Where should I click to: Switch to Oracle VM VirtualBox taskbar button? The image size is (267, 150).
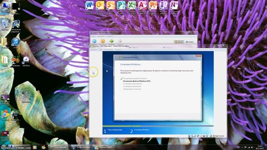pyautogui.click(x=81, y=147)
